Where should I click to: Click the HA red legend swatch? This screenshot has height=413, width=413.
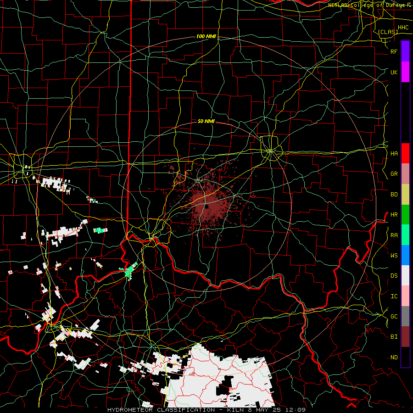tap(405, 153)
